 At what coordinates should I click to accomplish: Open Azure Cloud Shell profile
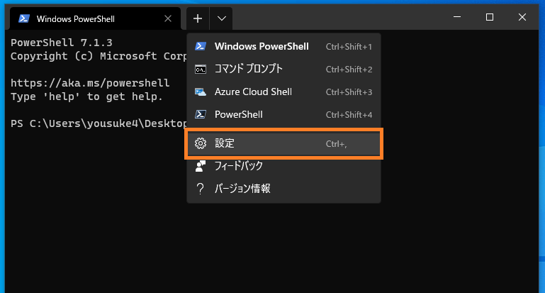(x=283, y=92)
